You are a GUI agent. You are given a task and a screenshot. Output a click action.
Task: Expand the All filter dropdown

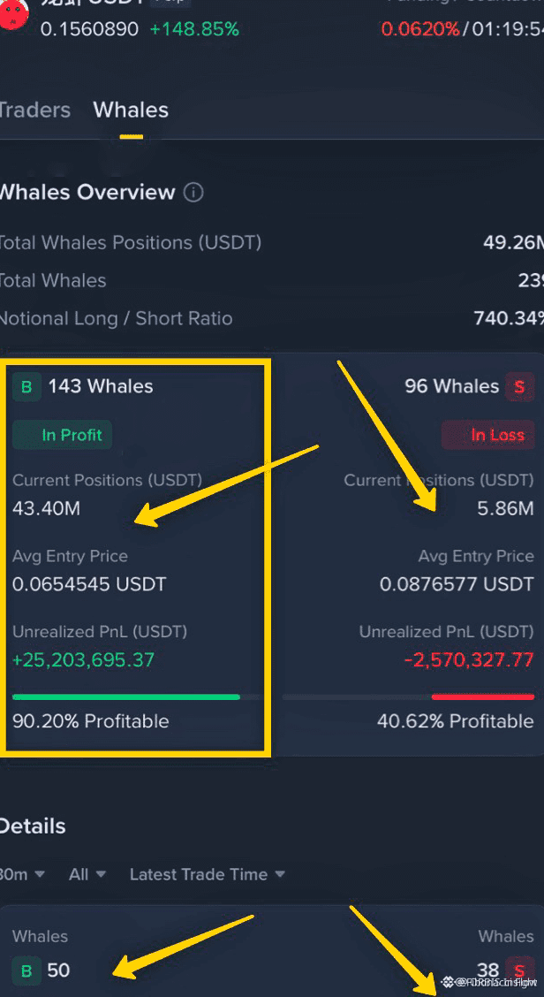point(87,874)
